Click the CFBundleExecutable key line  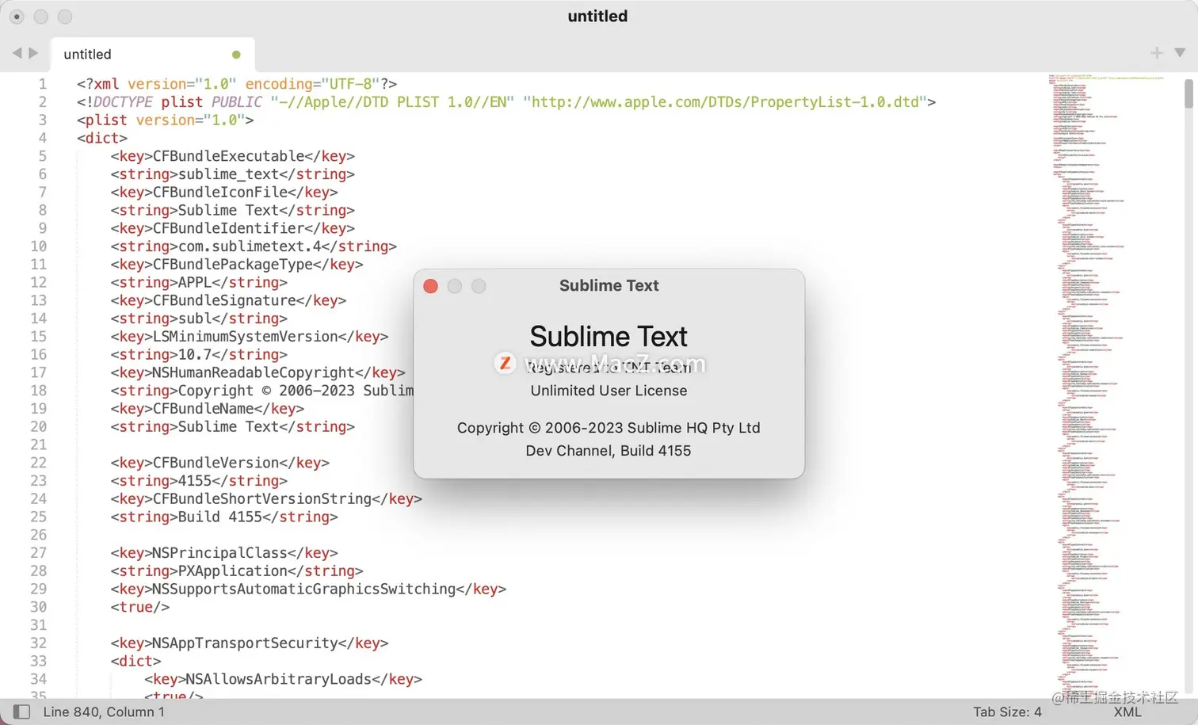[233, 156]
